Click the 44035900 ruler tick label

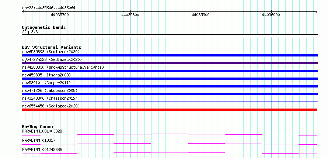200,15
